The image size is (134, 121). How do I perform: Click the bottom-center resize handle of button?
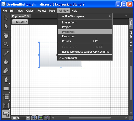(61, 68)
